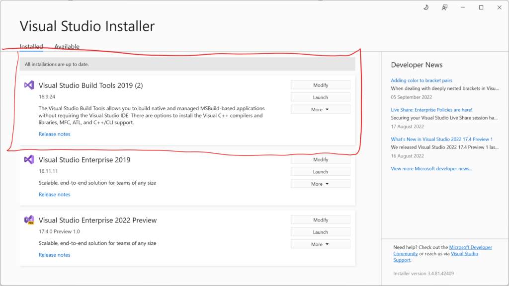Screen dimensions: 509x286
Task: Click the version text 16.9.24
Action: pyautogui.click(x=47, y=97)
